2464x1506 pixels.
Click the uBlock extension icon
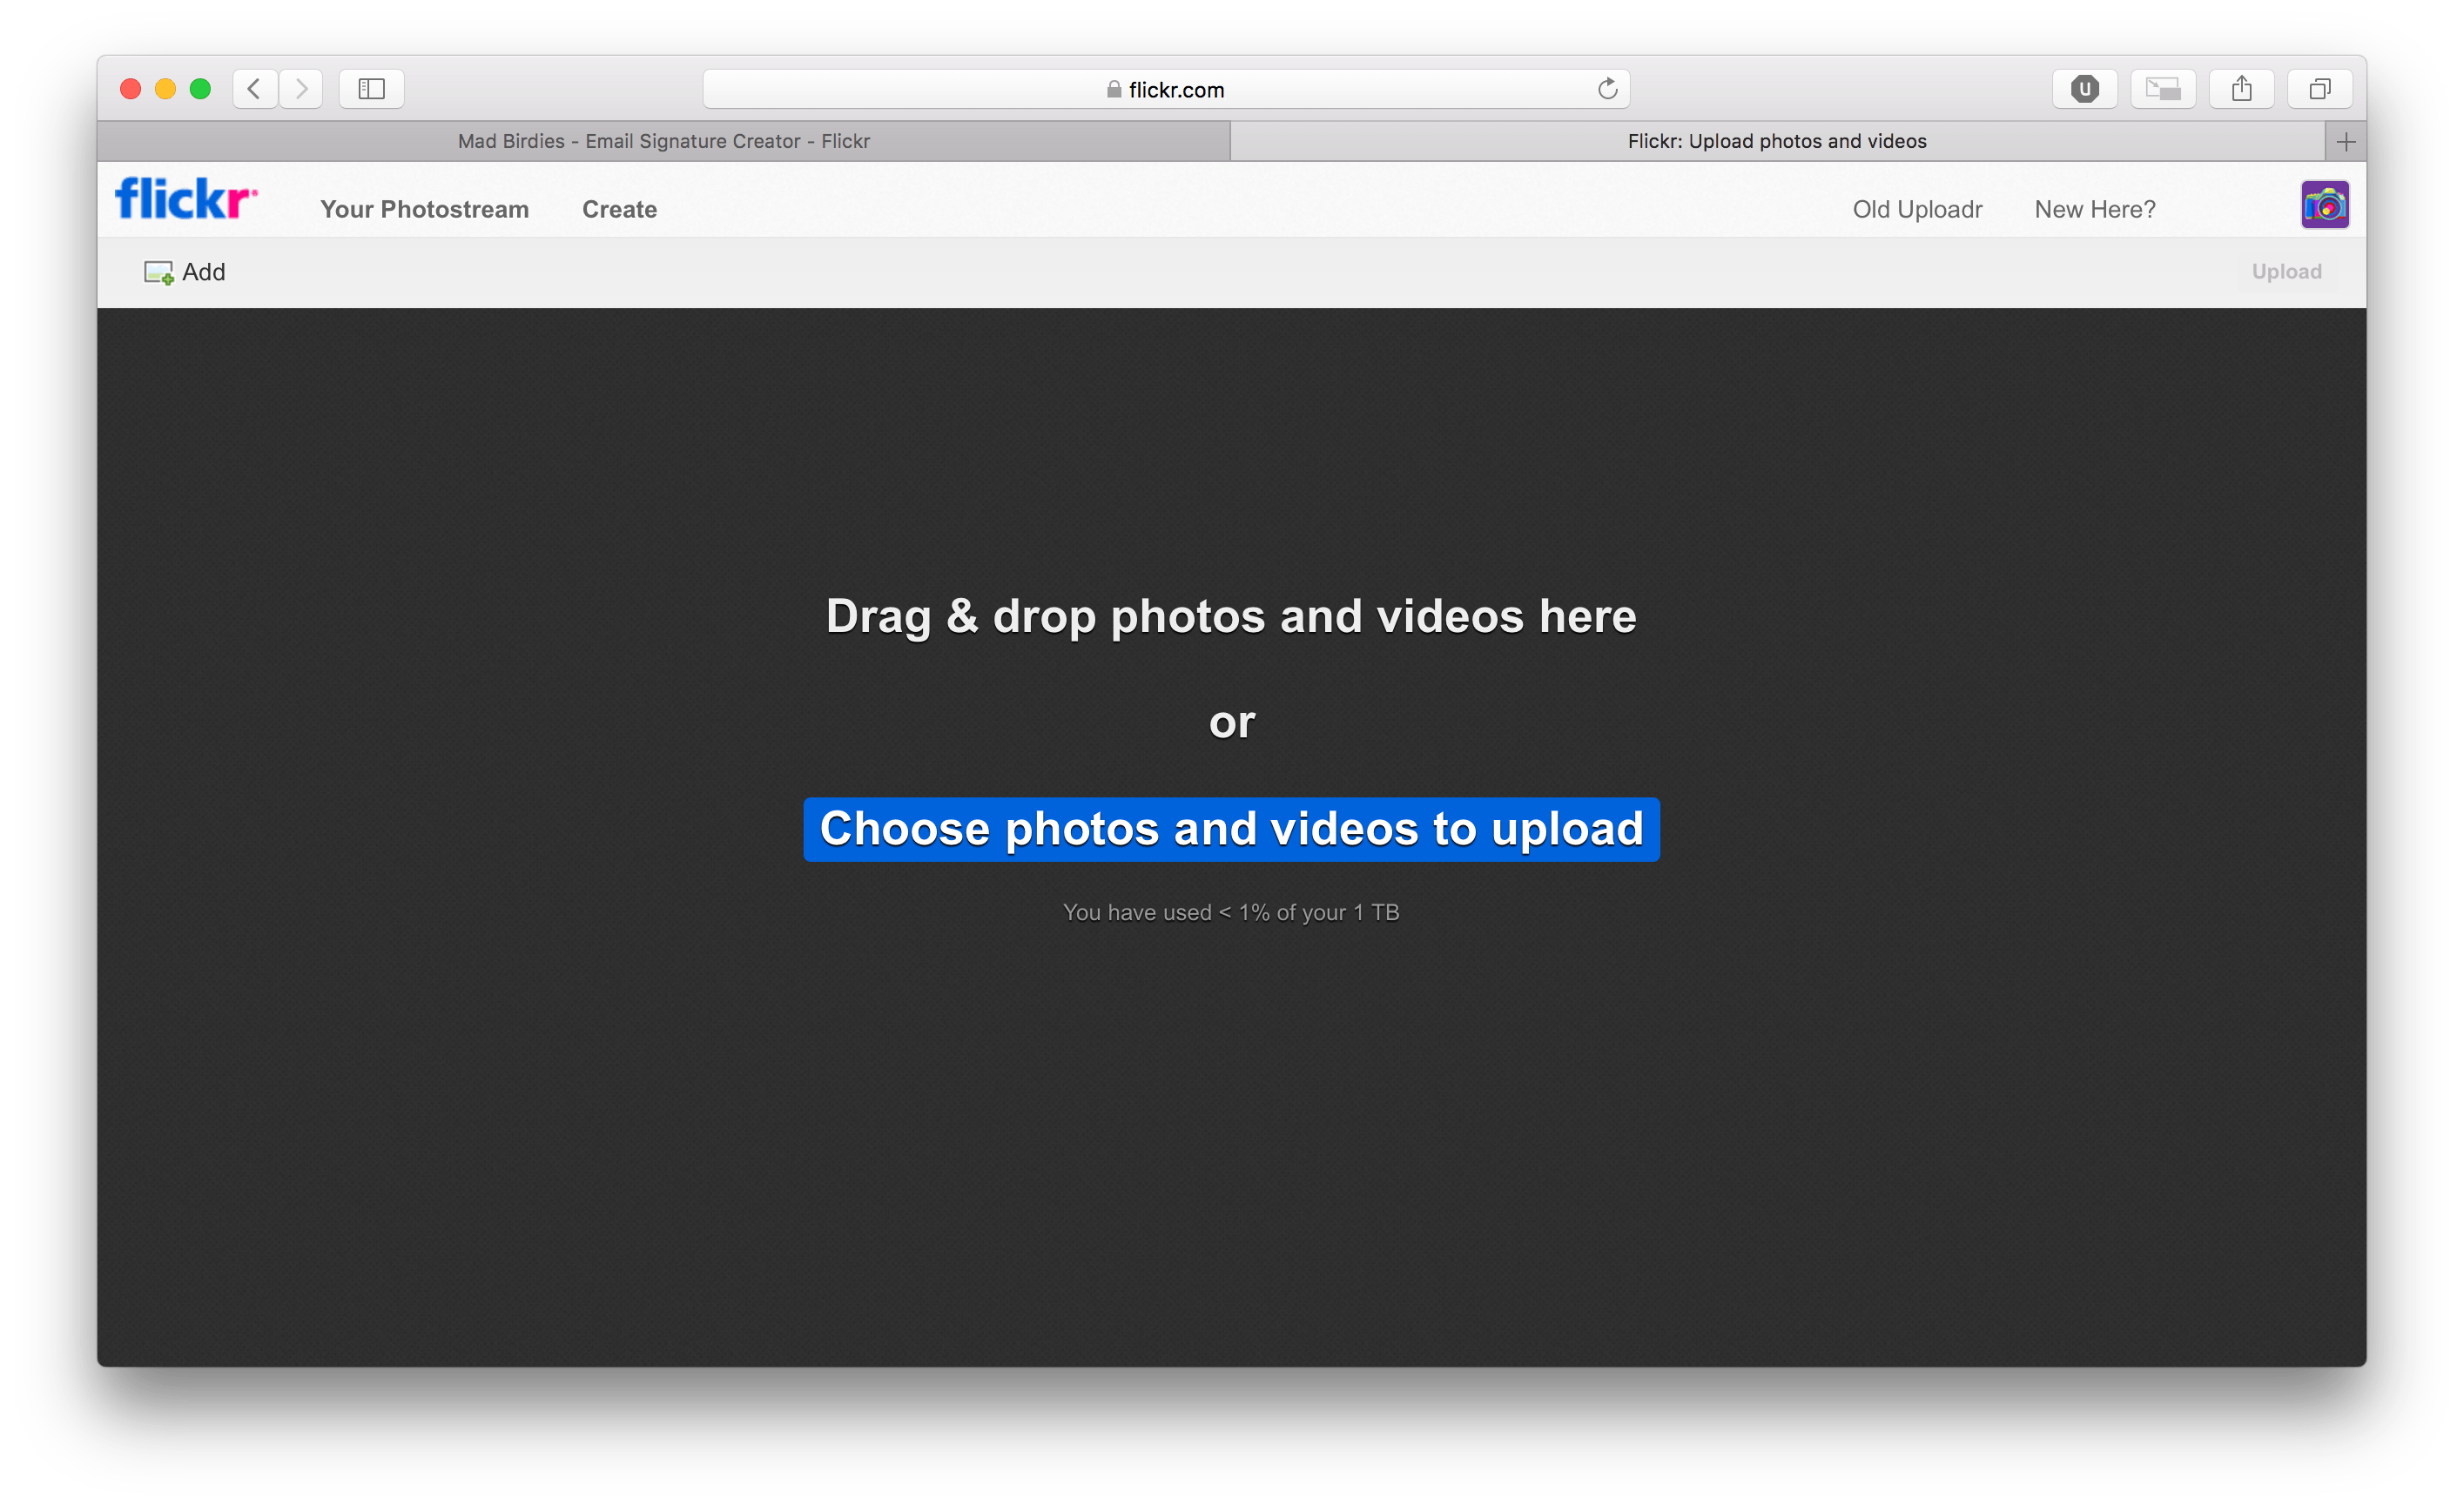click(2084, 89)
